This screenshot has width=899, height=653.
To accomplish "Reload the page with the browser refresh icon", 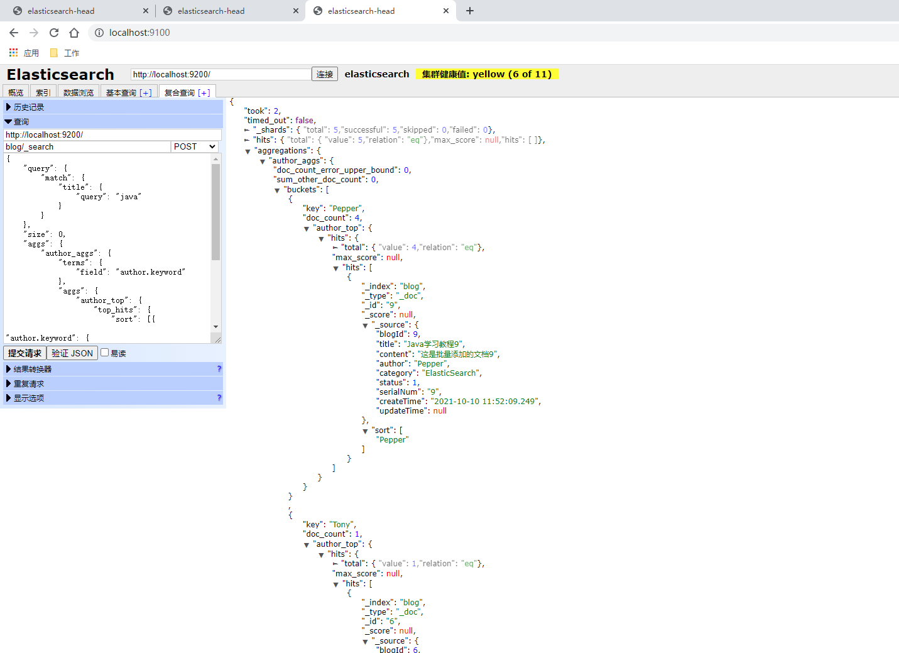I will click(x=53, y=33).
